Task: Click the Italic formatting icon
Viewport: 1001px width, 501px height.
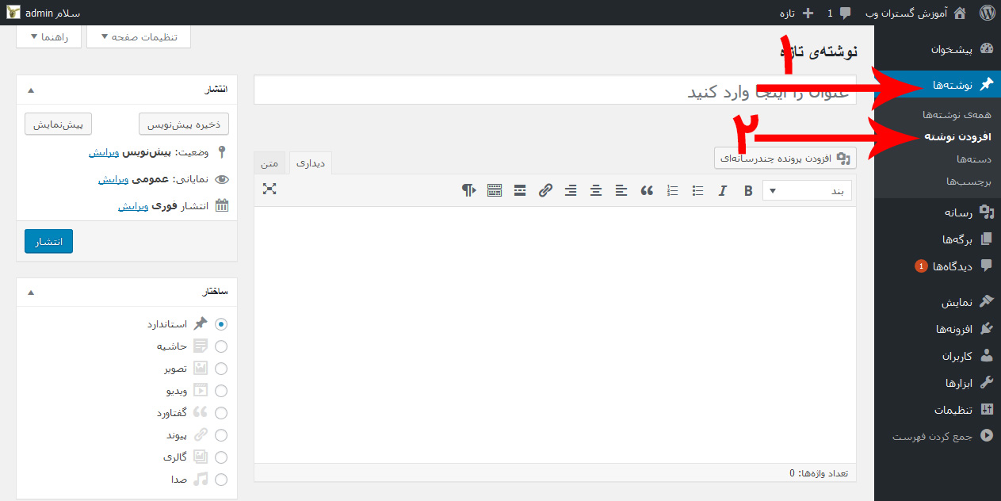Action: [722, 190]
